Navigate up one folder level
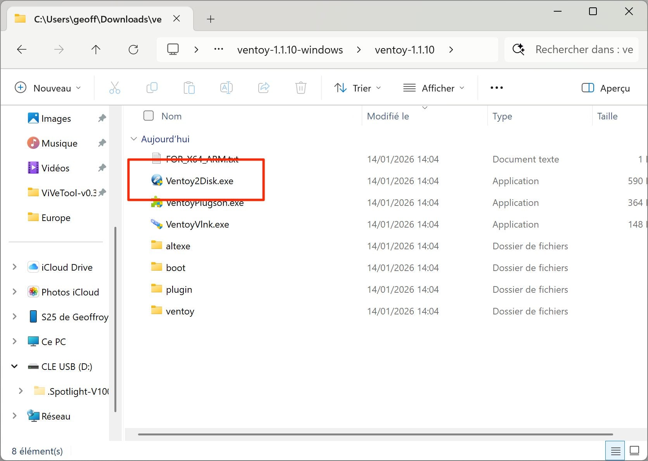The image size is (648, 461). [96, 49]
